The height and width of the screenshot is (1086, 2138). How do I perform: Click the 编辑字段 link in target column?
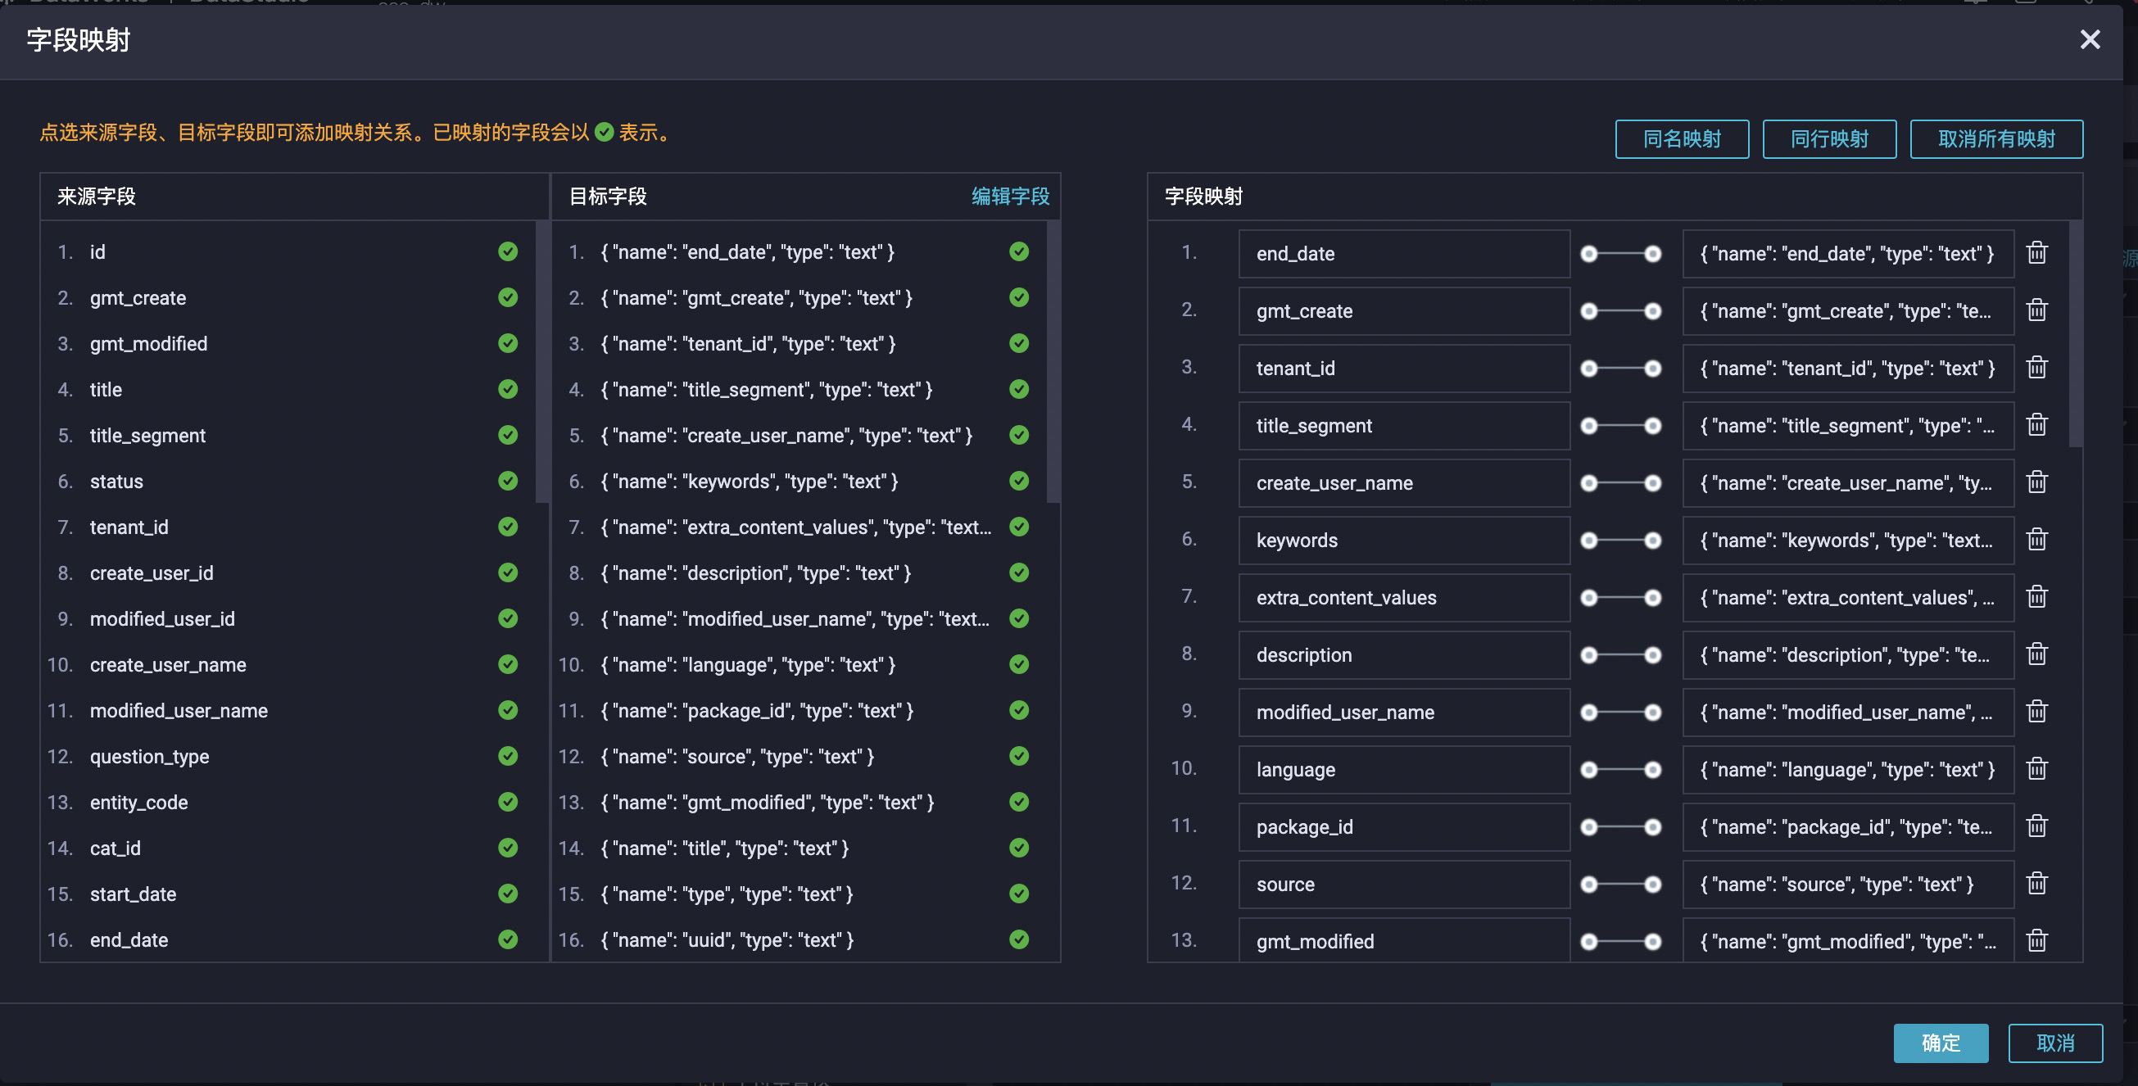[x=1009, y=194]
